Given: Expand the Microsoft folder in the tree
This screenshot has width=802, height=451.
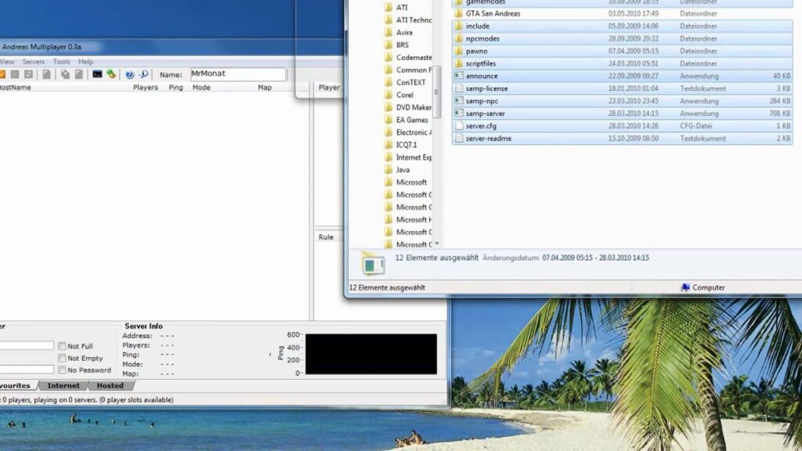Looking at the screenshot, I should tap(412, 182).
